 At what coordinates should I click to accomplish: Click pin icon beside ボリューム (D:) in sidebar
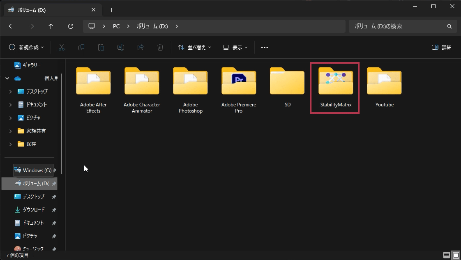click(x=54, y=184)
